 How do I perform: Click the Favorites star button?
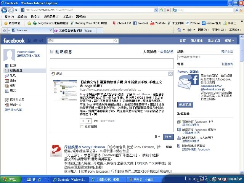pyautogui.click(x=12, y=23)
